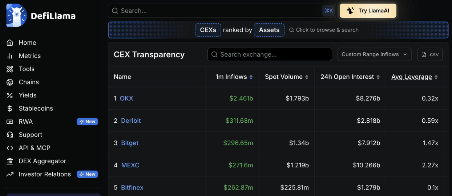The height and width of the screenshot is (196, 452).
Task: Click the DefiLlama llama logo icon
Action: click(x=17, y=16)
